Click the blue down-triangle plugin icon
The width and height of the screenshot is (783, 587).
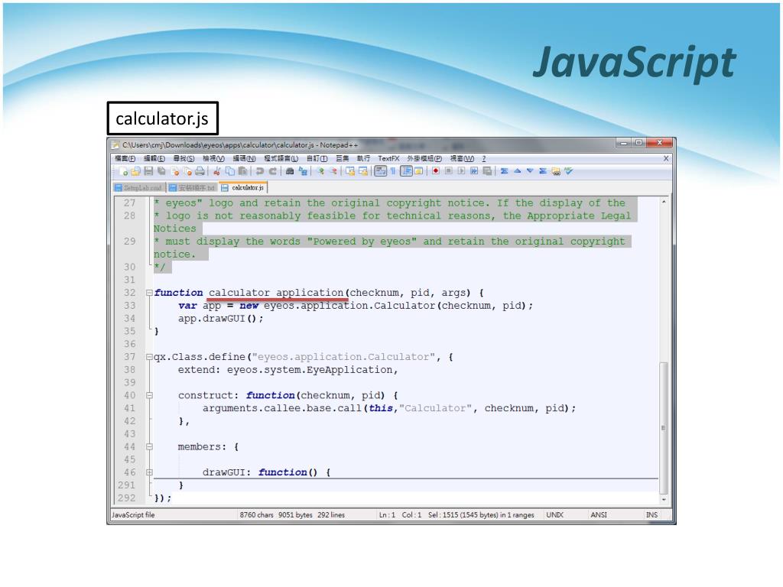pyautogui.click(x=531, y=171)
